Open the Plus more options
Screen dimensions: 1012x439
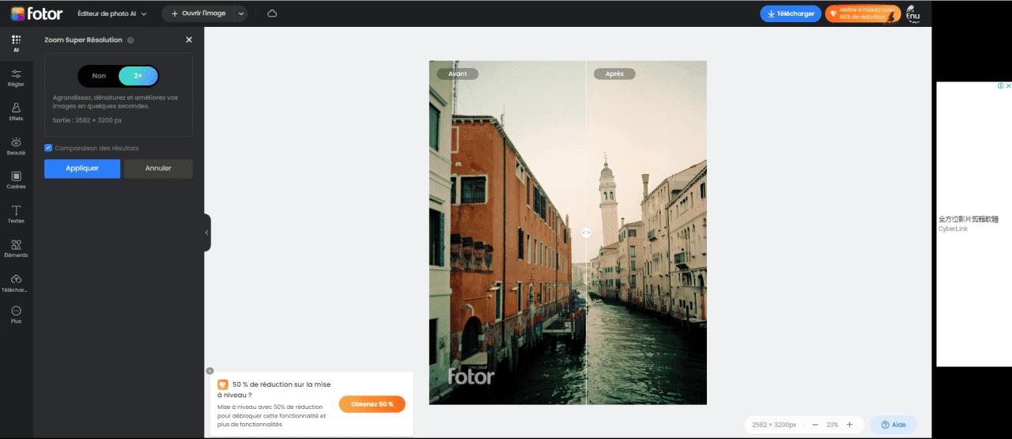click(16, 315)
